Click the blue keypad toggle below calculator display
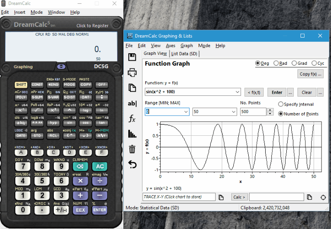This screenshot has width=331, height=229. click(x=61, y=66)
